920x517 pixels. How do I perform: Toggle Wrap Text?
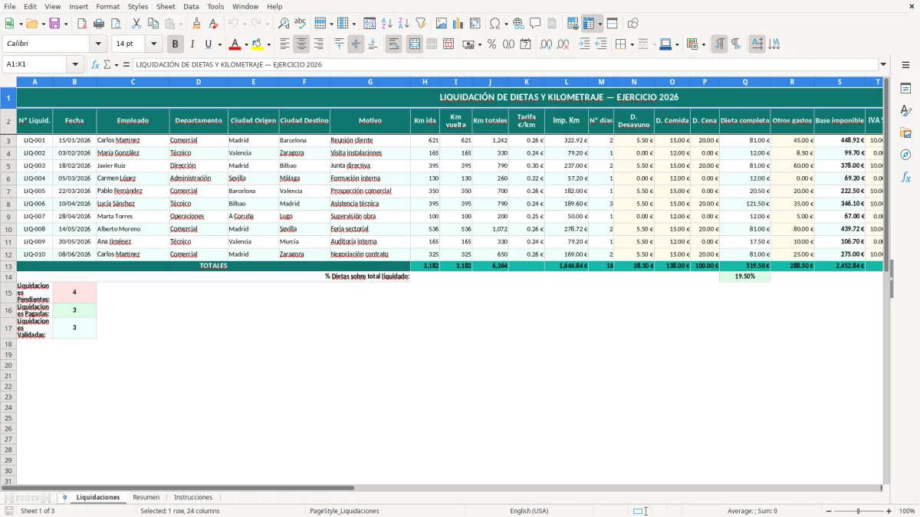(393, 44)
